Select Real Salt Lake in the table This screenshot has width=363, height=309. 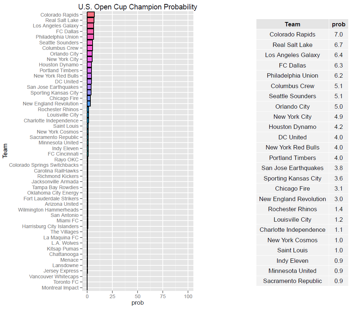point(292,45)
